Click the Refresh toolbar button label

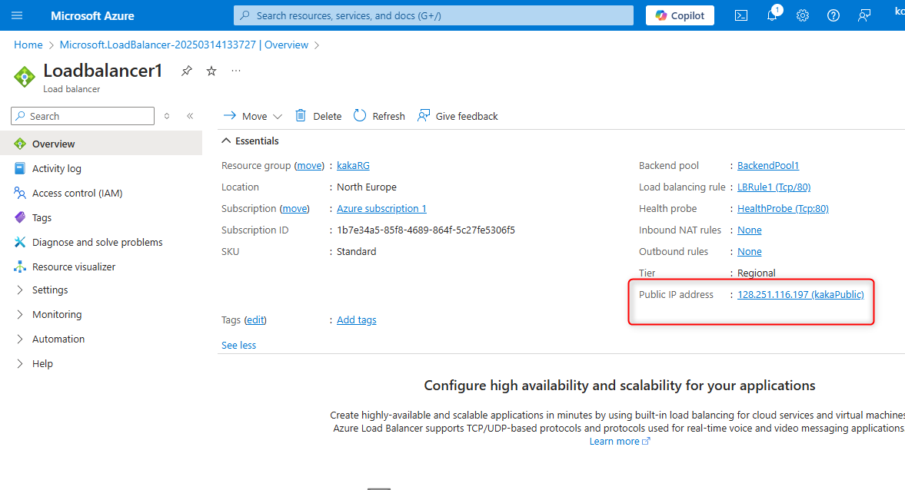tap(388, 117)
